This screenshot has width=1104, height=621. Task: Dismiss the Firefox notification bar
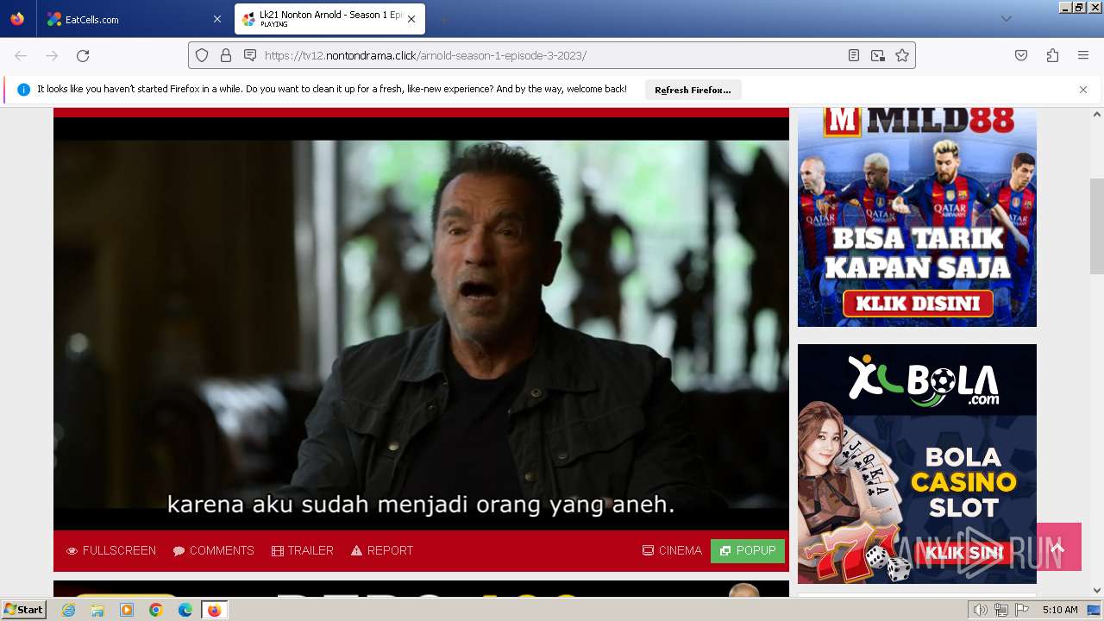[1083, 90]
